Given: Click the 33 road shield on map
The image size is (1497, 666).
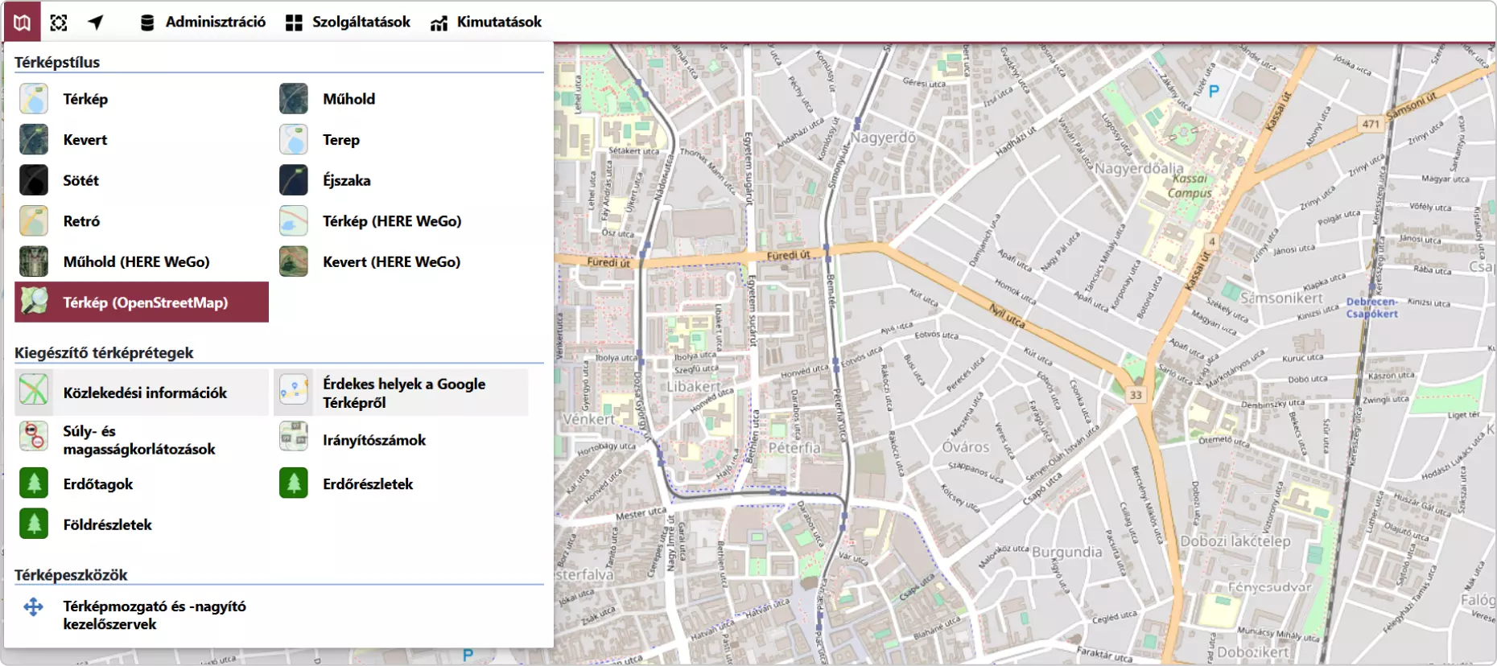Looking at the screenshot, I should 1136,395.
